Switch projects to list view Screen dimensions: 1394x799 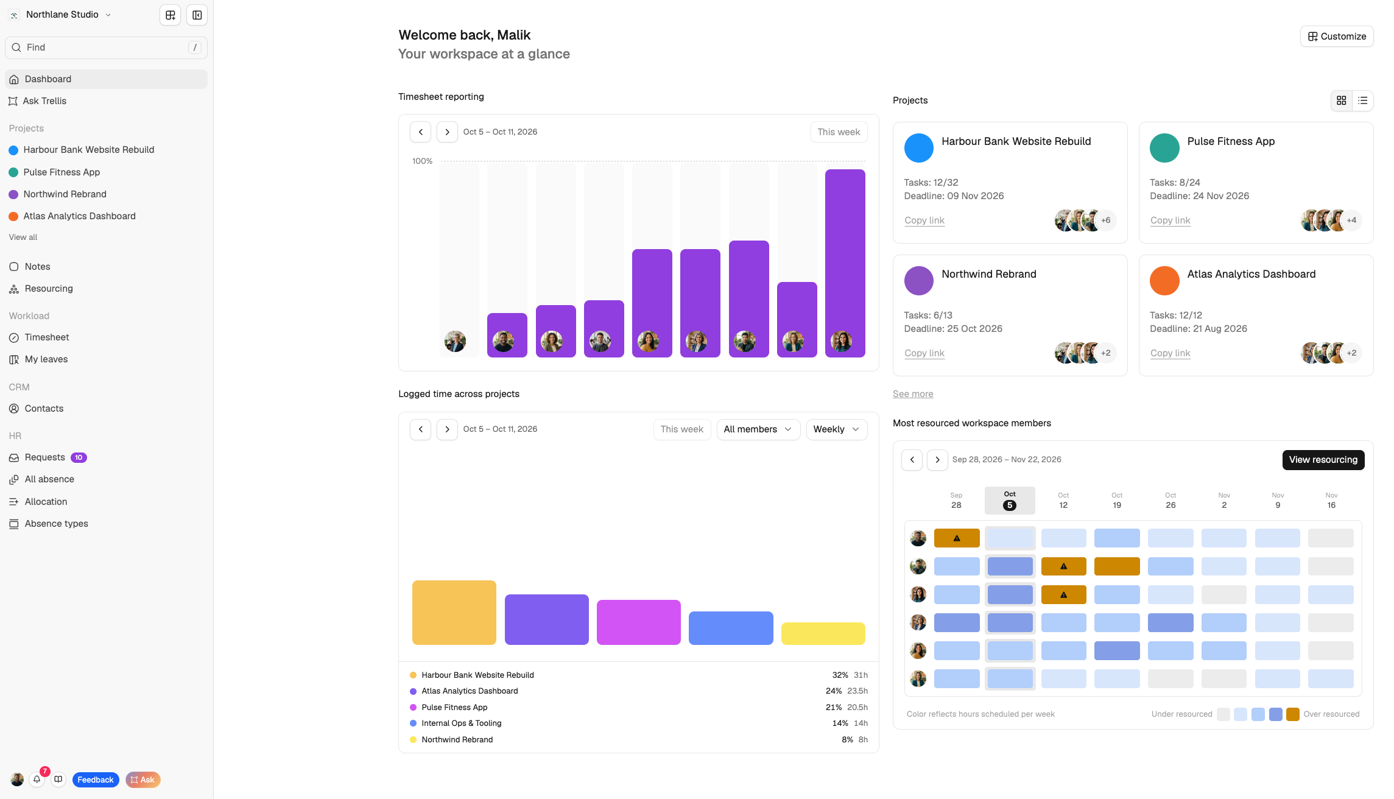1363,100
